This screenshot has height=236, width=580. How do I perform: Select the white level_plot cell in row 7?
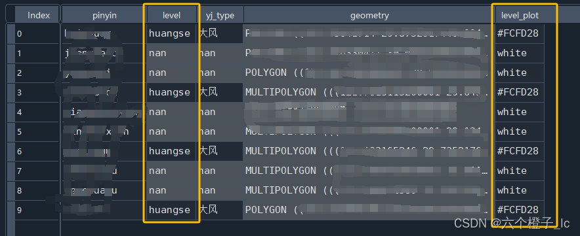click(520, 171)
